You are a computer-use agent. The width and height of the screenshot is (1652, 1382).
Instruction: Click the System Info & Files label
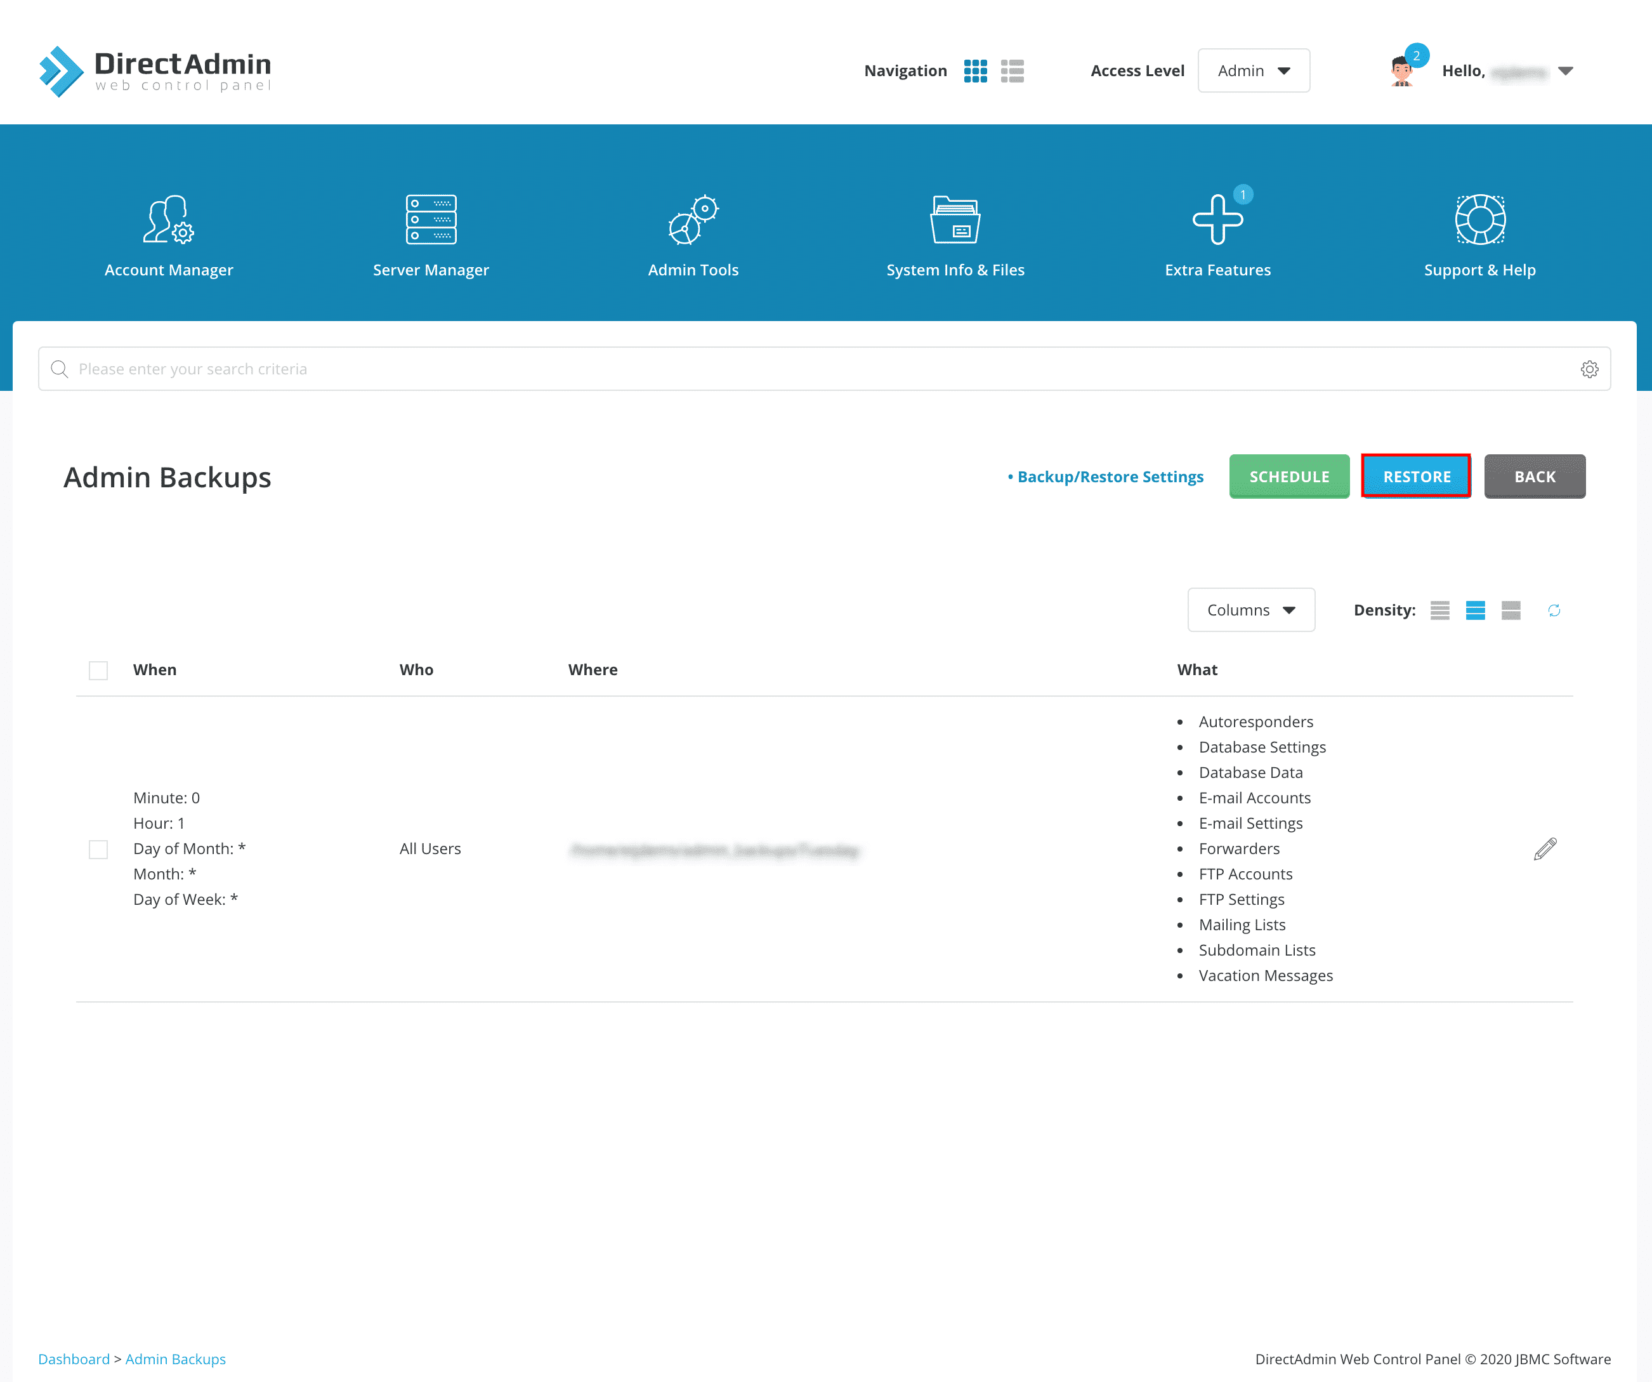[x=955, y=270]
